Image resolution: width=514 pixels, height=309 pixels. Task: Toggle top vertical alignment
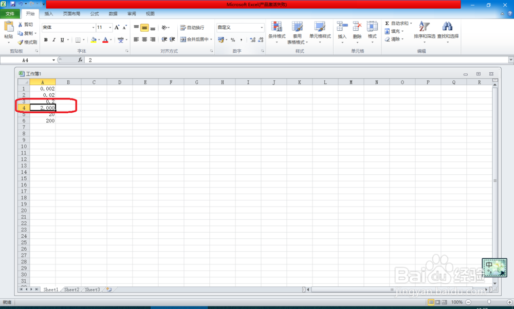(x=136, y=28)
